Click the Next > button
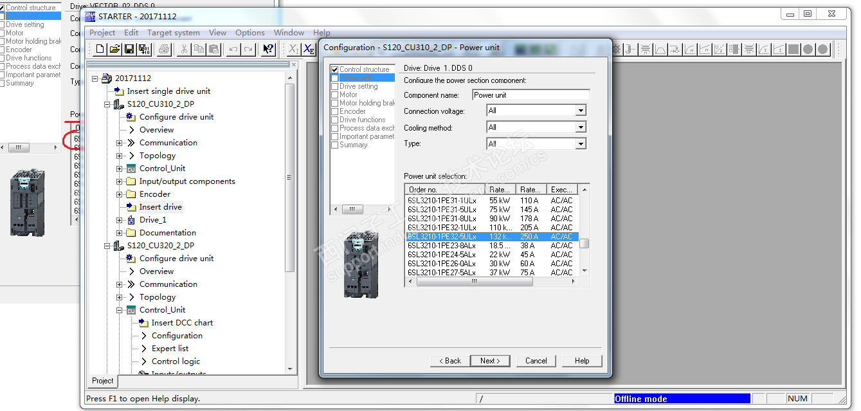 pyautogui.click(x=489, y=361)
